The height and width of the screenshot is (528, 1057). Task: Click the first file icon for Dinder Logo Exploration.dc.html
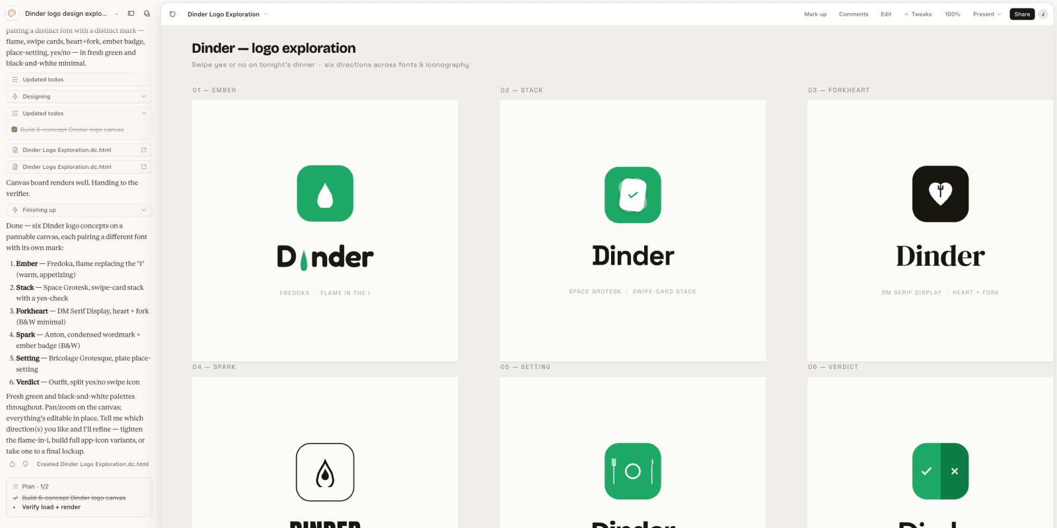point(15,150)
